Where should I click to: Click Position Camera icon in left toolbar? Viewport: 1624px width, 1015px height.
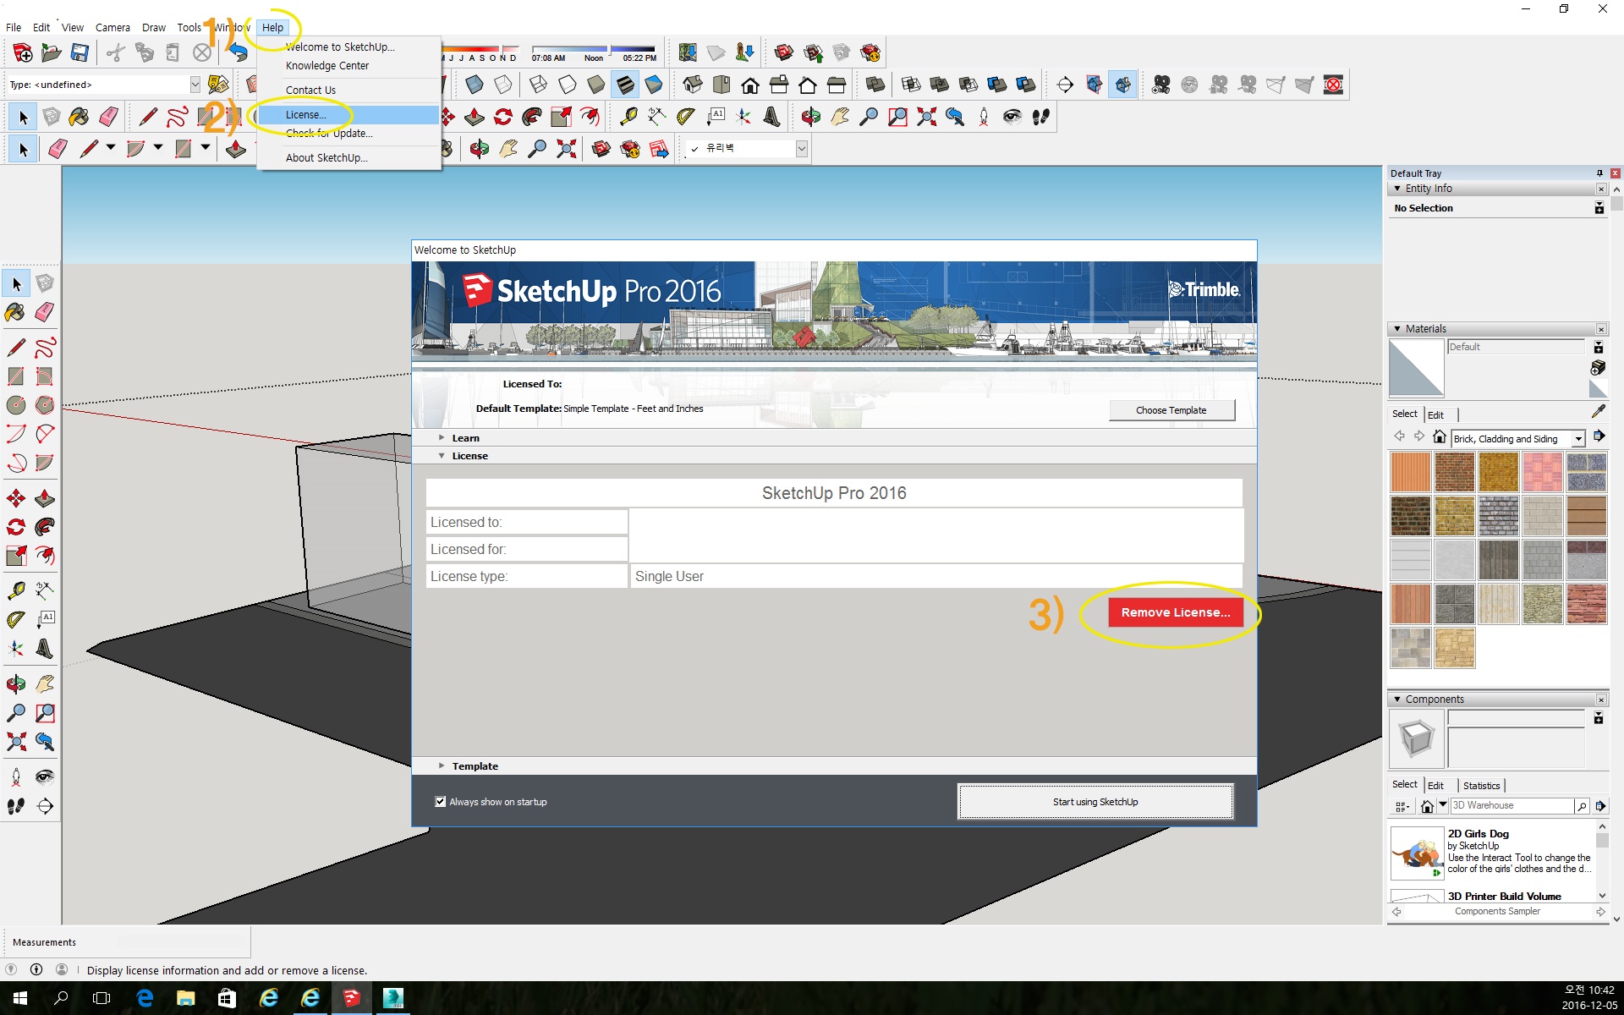[16, 777]
